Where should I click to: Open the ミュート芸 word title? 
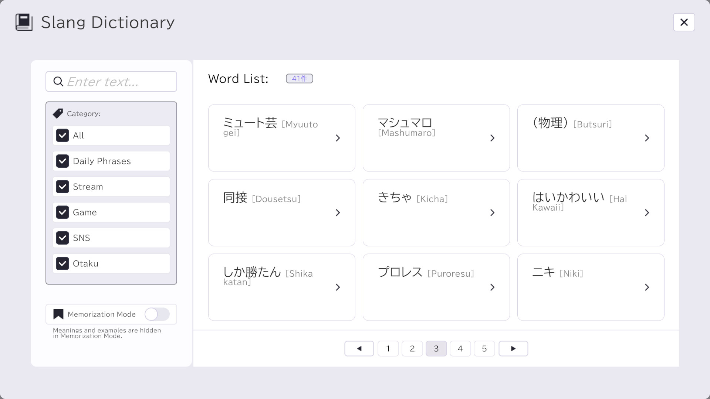point(250,123)
